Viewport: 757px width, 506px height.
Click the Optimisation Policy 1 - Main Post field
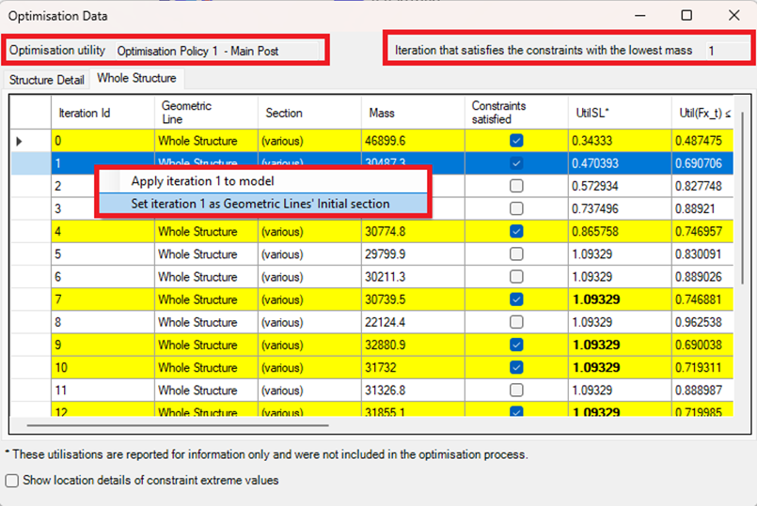pyautogui.click(x=217, y=51)
